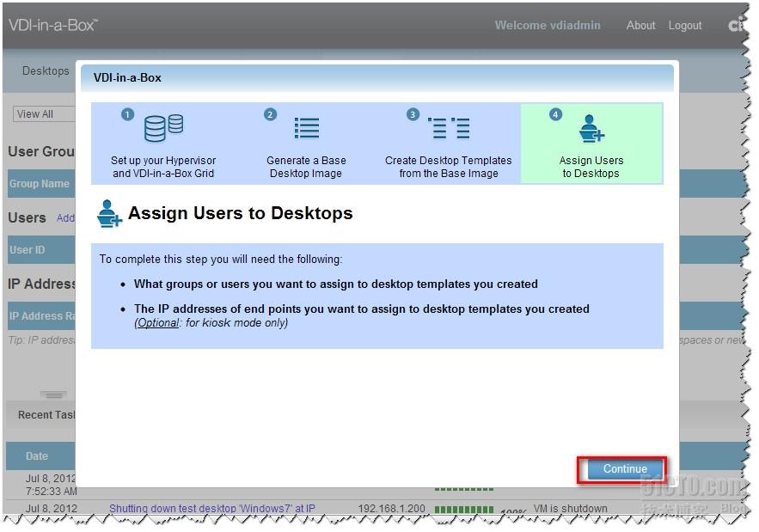Click the Date column header

(x=37, y=456)
